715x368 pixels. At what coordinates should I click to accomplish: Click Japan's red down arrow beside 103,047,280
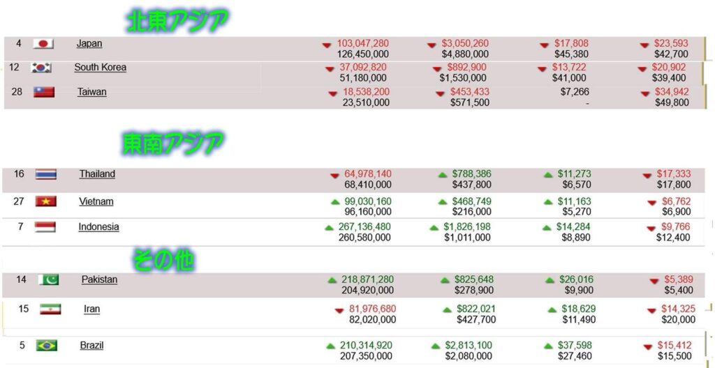click(327, 45)
